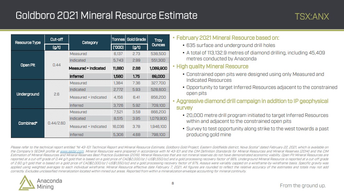
Task: Select the 0.44 cut-off value
Action: point(57,65)
